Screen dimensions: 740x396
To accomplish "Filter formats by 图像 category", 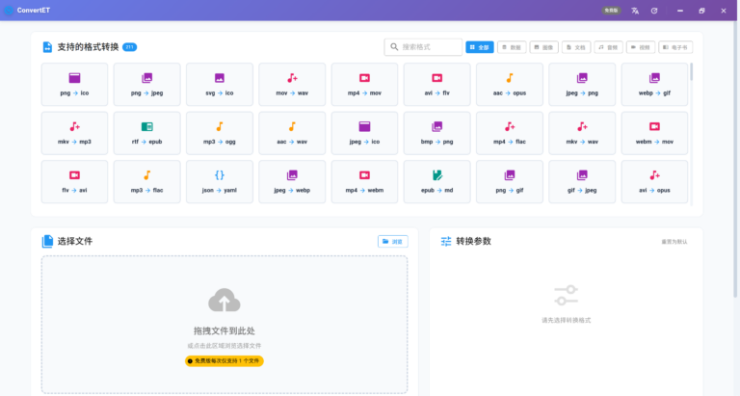I will pos(543,47).
